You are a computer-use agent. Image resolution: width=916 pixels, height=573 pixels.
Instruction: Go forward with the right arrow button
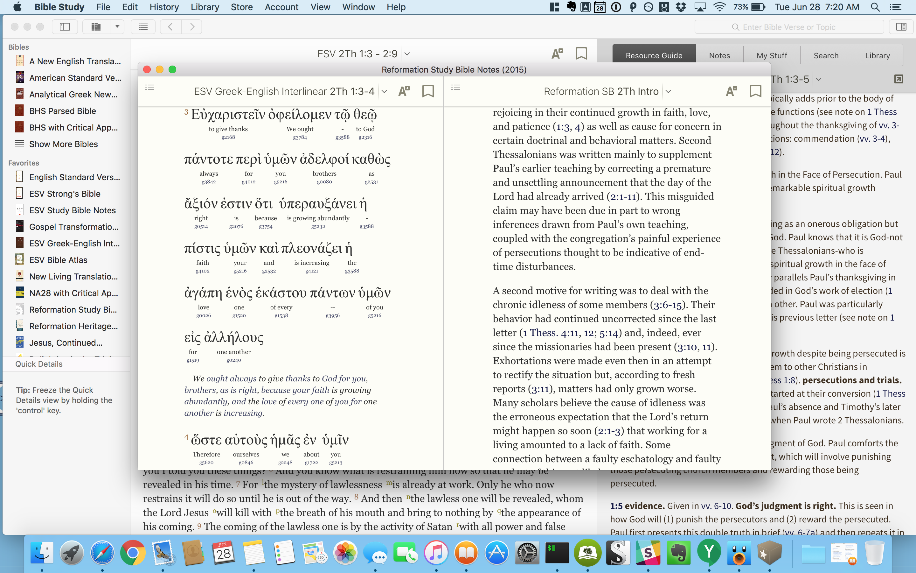[x=191, y=27]
